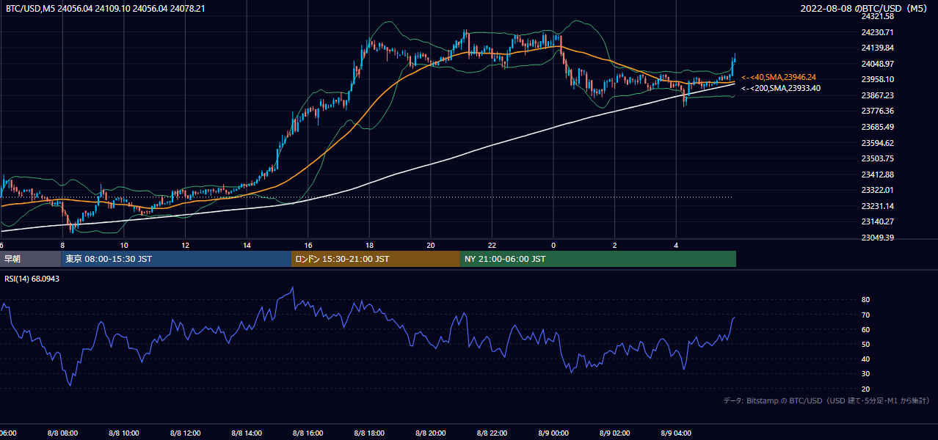Click hour tick 14 under the price chart

tap(247, 245)
